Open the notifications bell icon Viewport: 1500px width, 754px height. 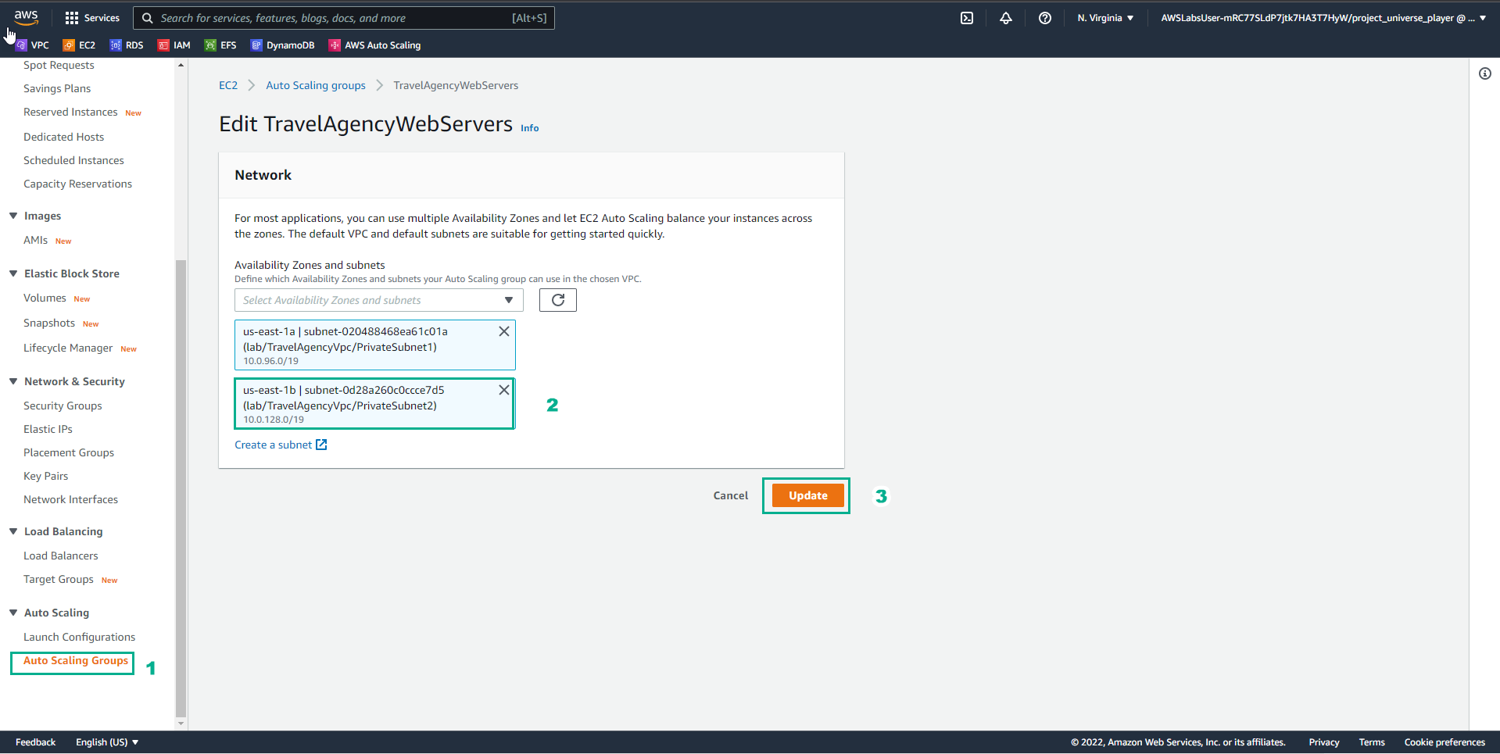[x=1006, y=18]
